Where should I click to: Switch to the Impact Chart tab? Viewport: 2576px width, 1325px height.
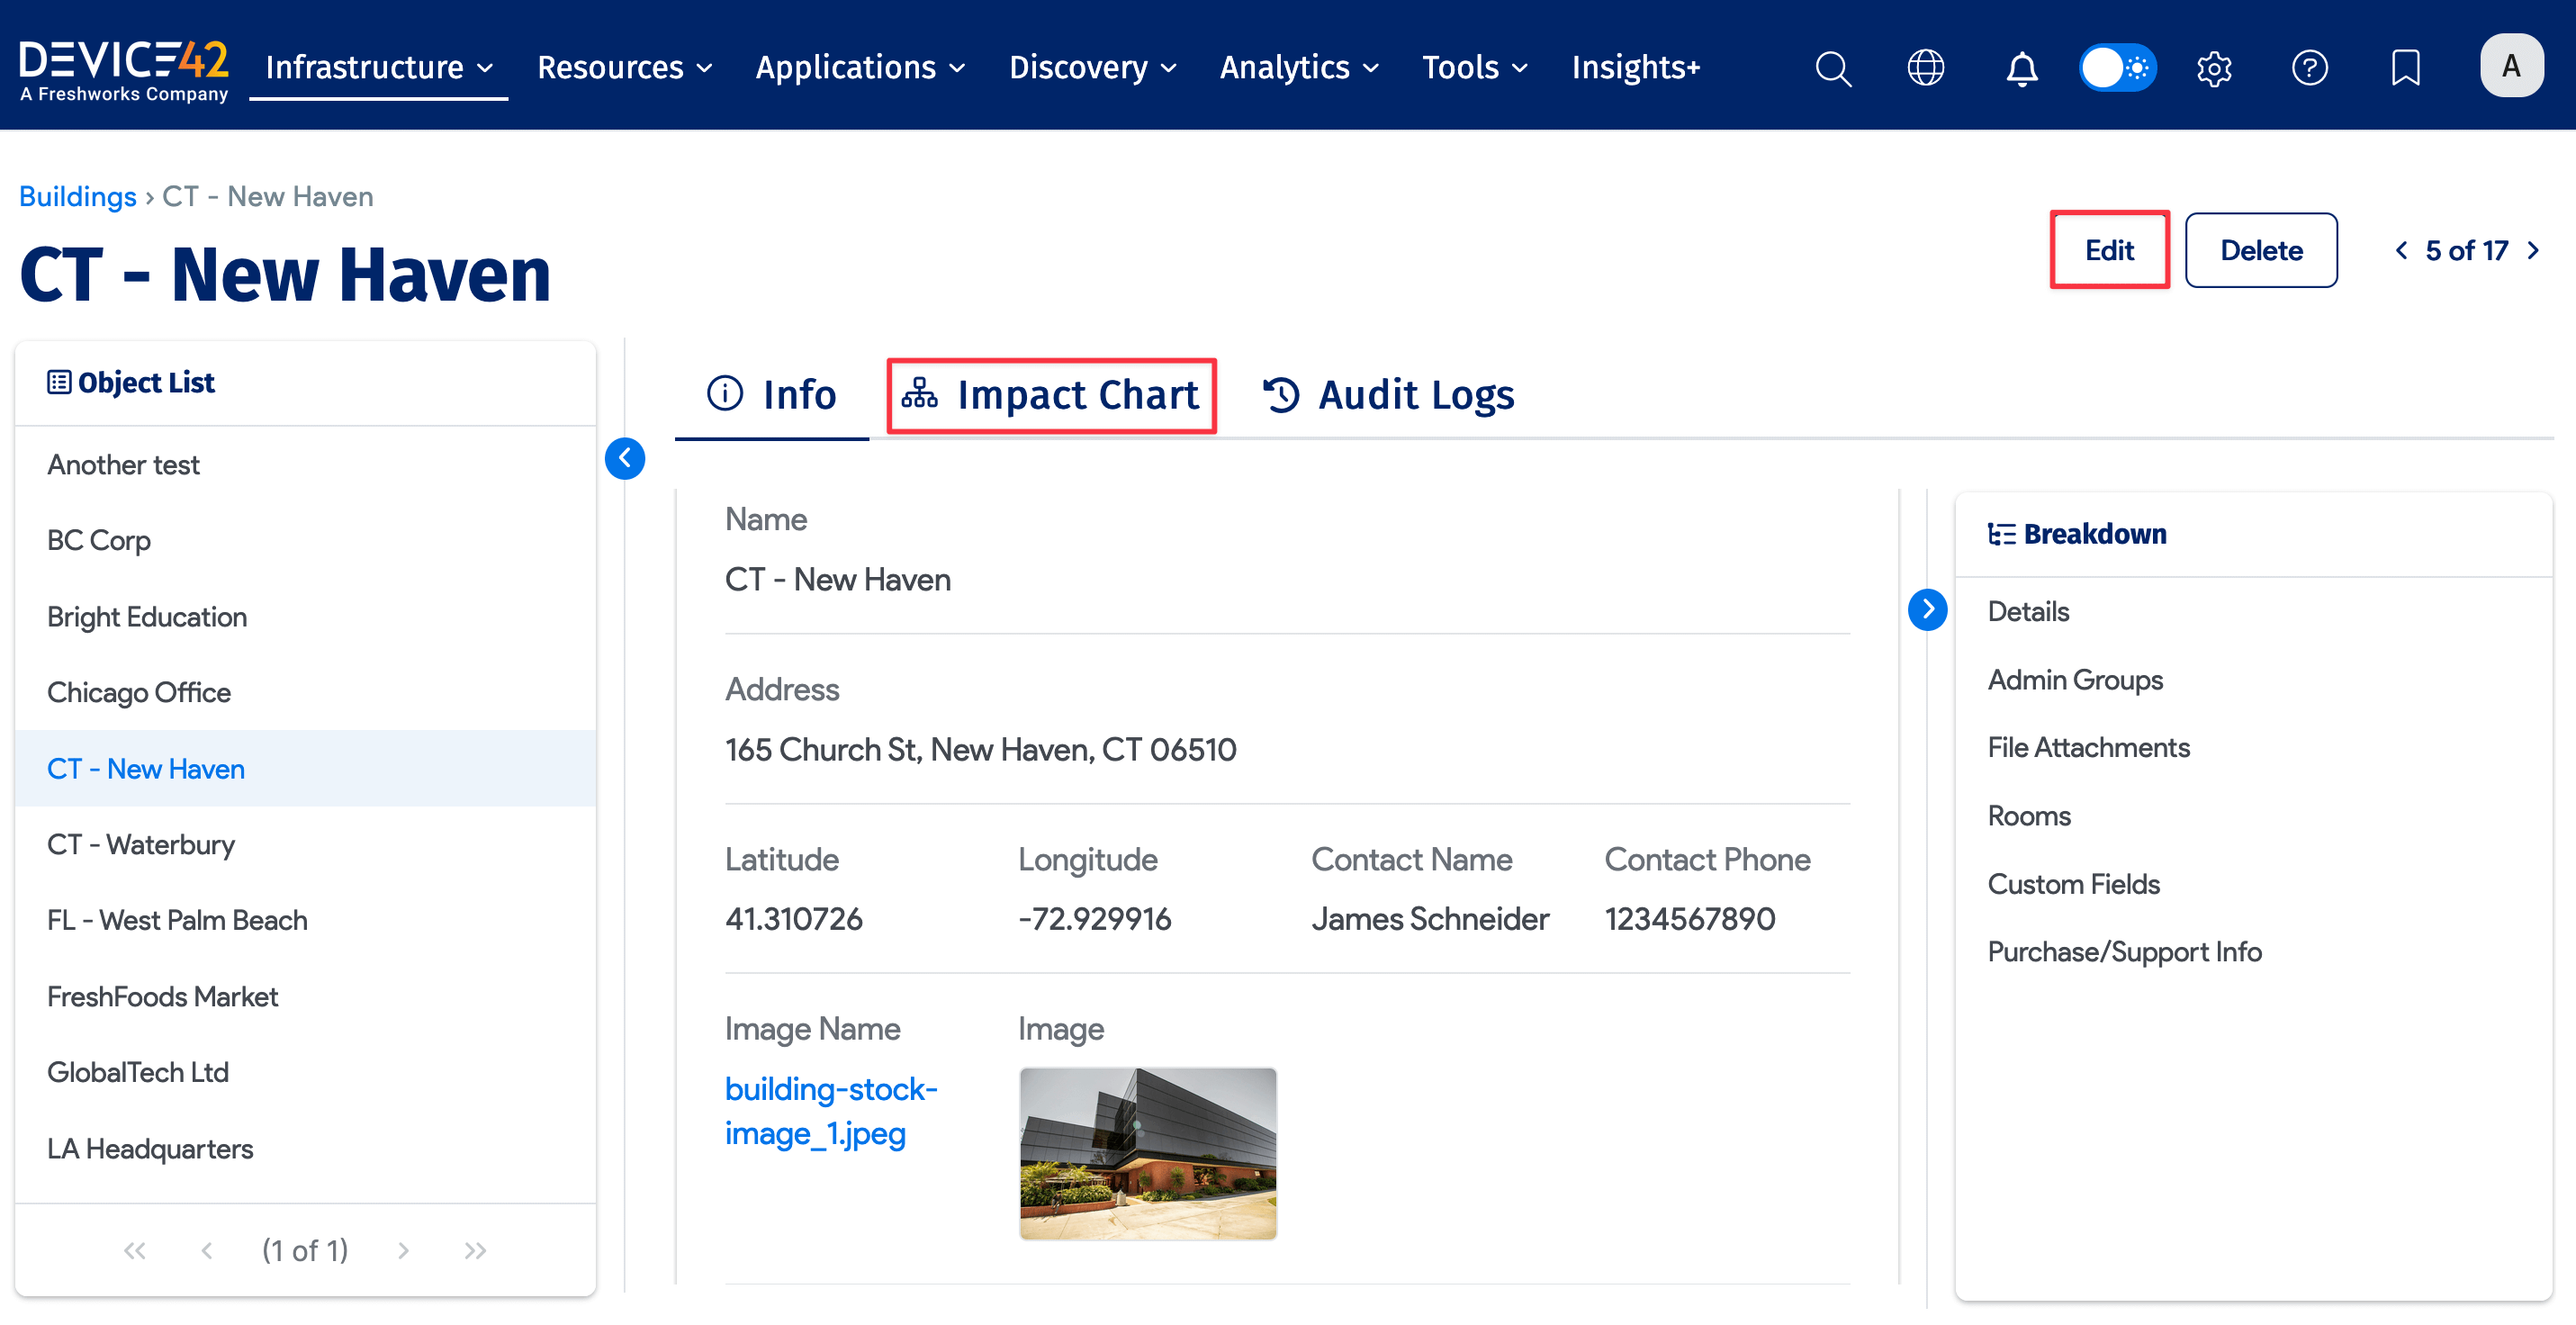[x=1051, y=395]
